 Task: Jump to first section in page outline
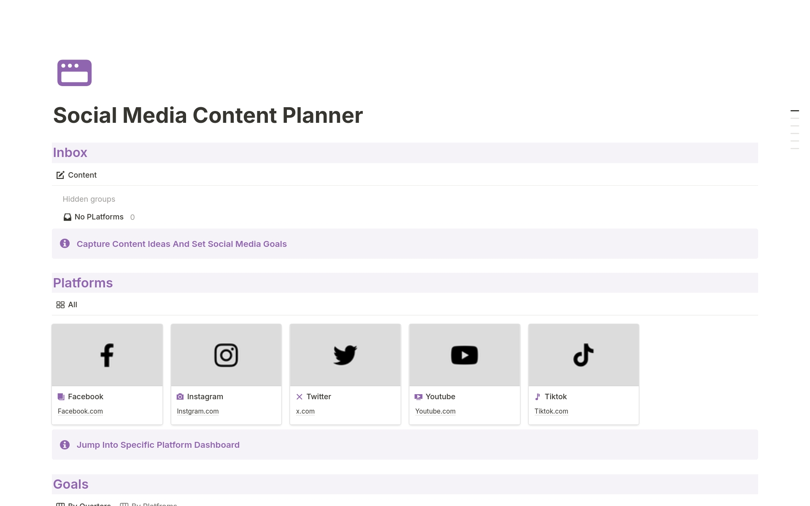[x=795, y=111]
